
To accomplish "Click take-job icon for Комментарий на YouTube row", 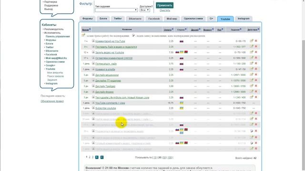I will pos(252,41).
